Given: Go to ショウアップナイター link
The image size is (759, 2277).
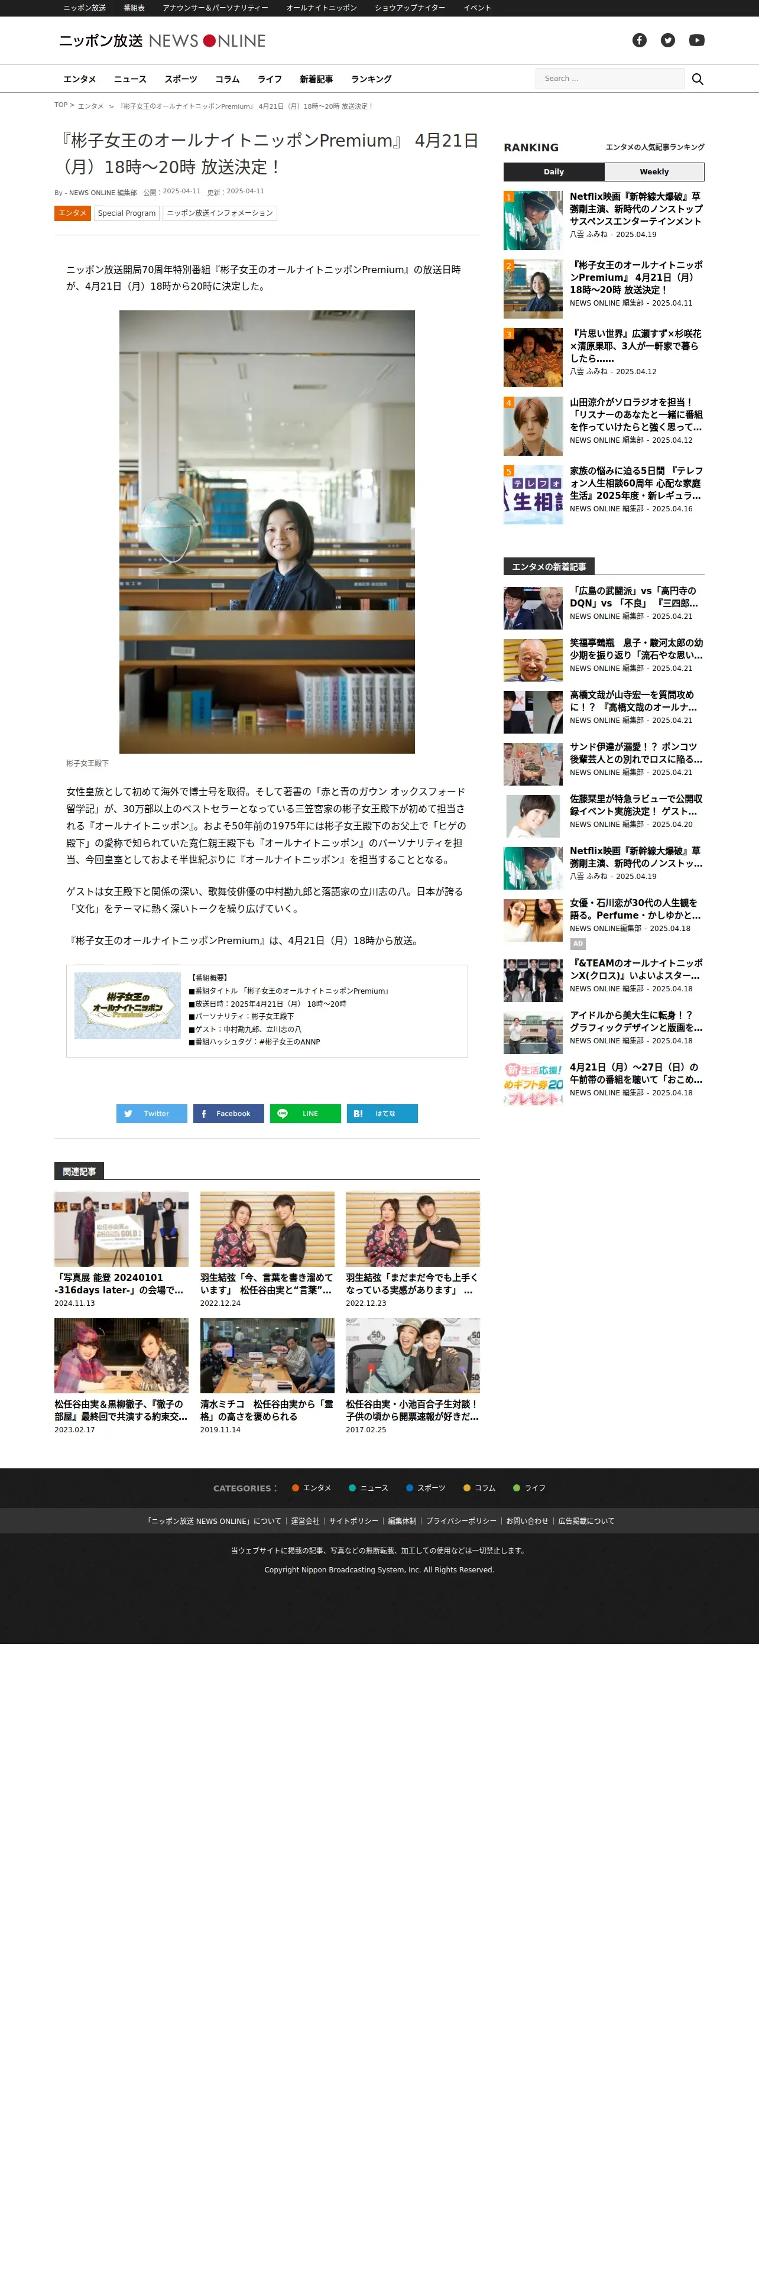Looking at the screenshot, I should 410,8.
